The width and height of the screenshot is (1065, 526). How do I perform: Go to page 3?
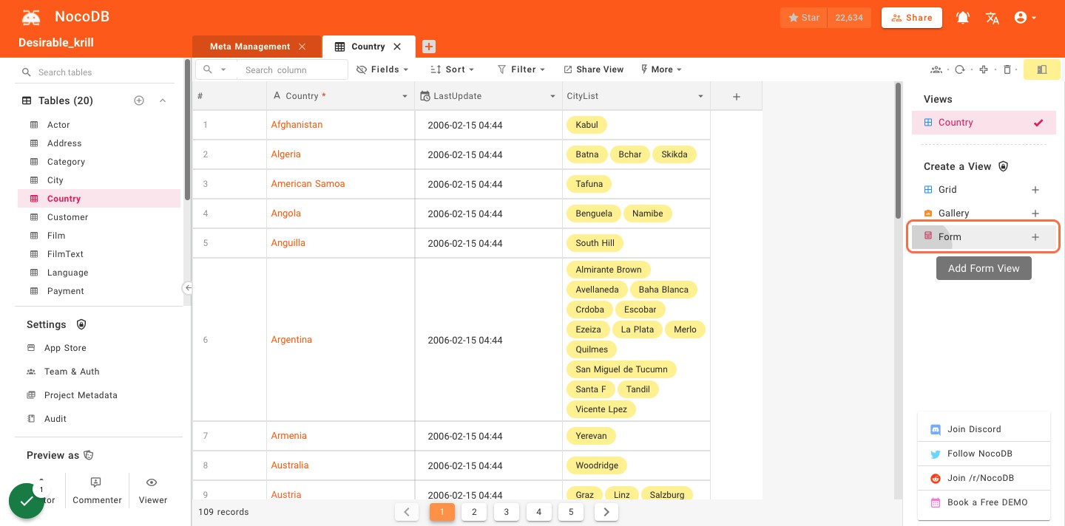(x=507, y=512)
